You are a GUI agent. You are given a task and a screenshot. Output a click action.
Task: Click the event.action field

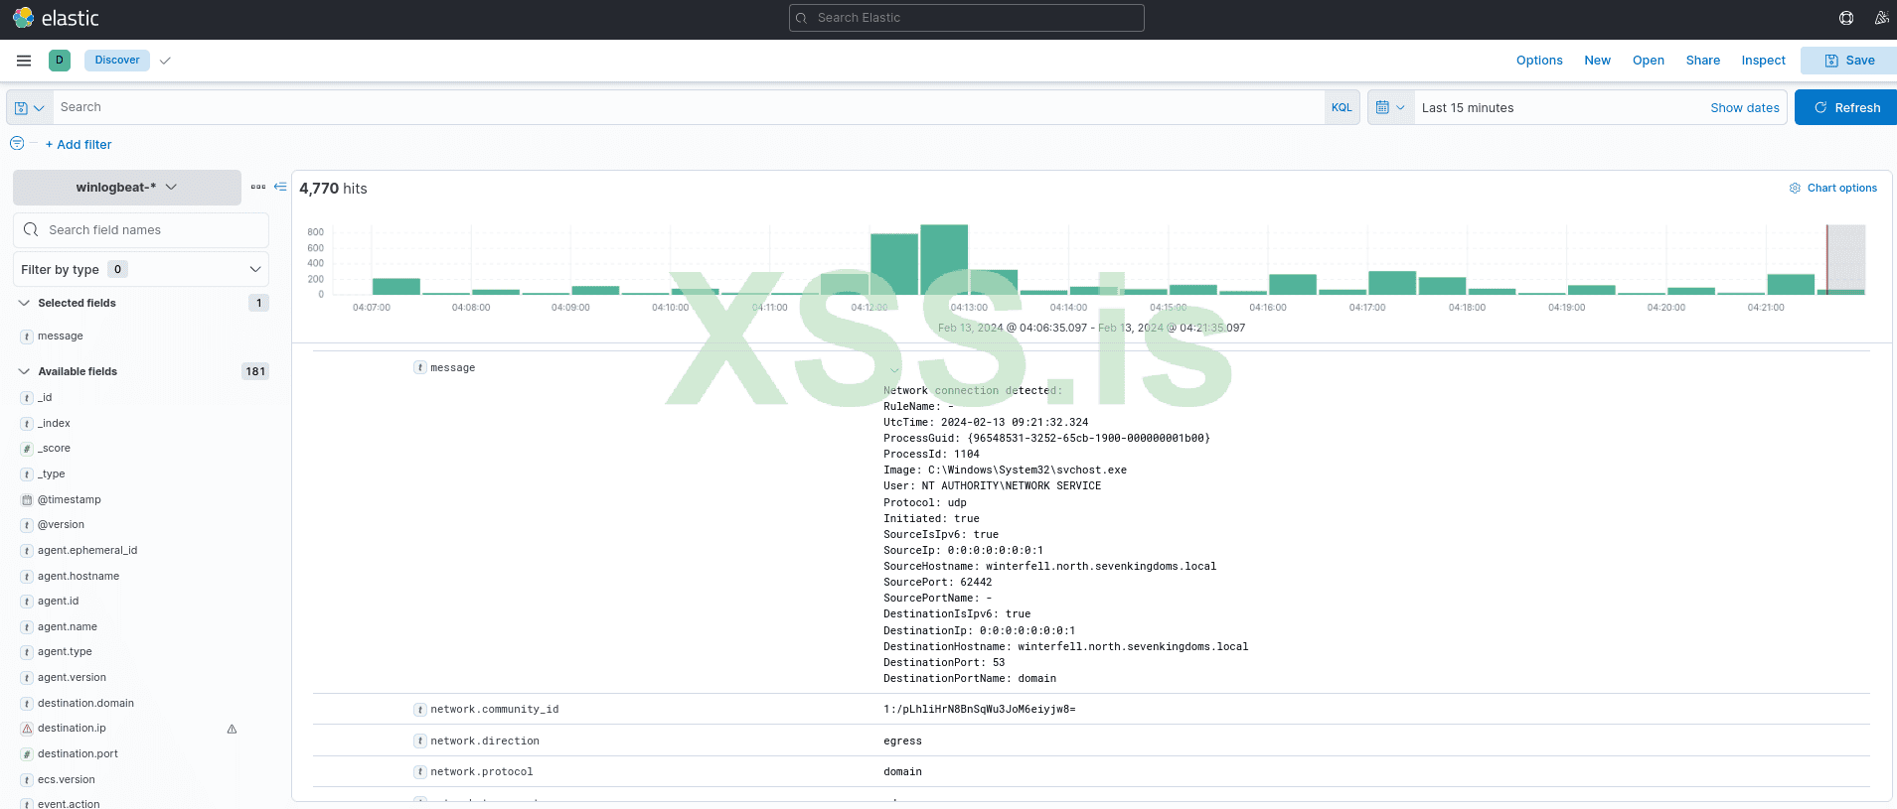(x=69, y=804)
